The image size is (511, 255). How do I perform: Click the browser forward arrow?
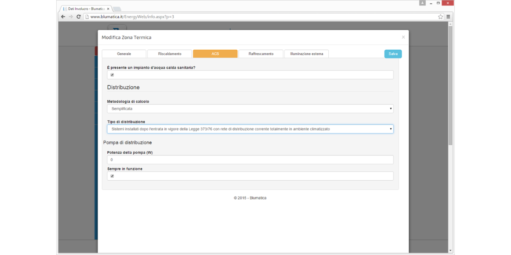tap(71, 17)
